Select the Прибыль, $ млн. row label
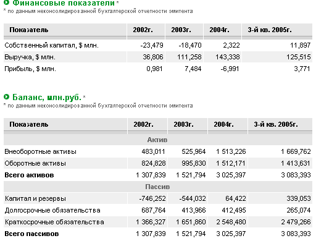 (x=30, y=69)
